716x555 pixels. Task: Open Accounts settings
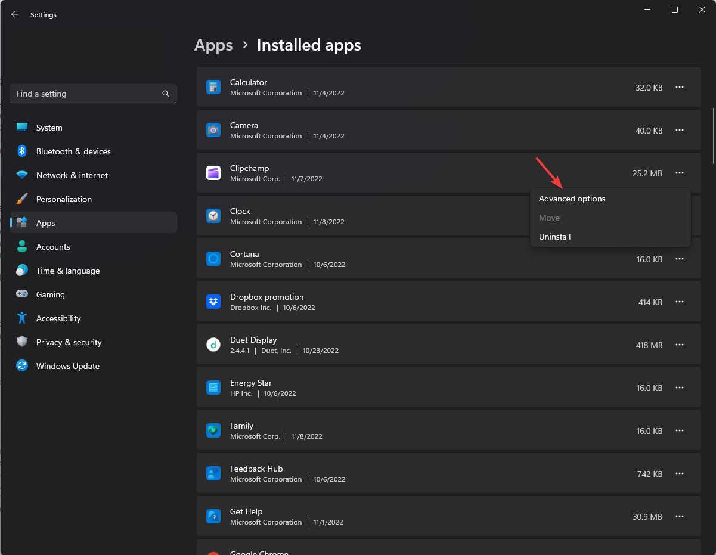[94, 247]
